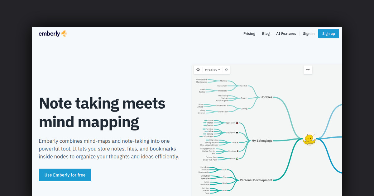Click the icon beside the Furniture node
The width and height of the screenshot is (374, 196).
237,151
